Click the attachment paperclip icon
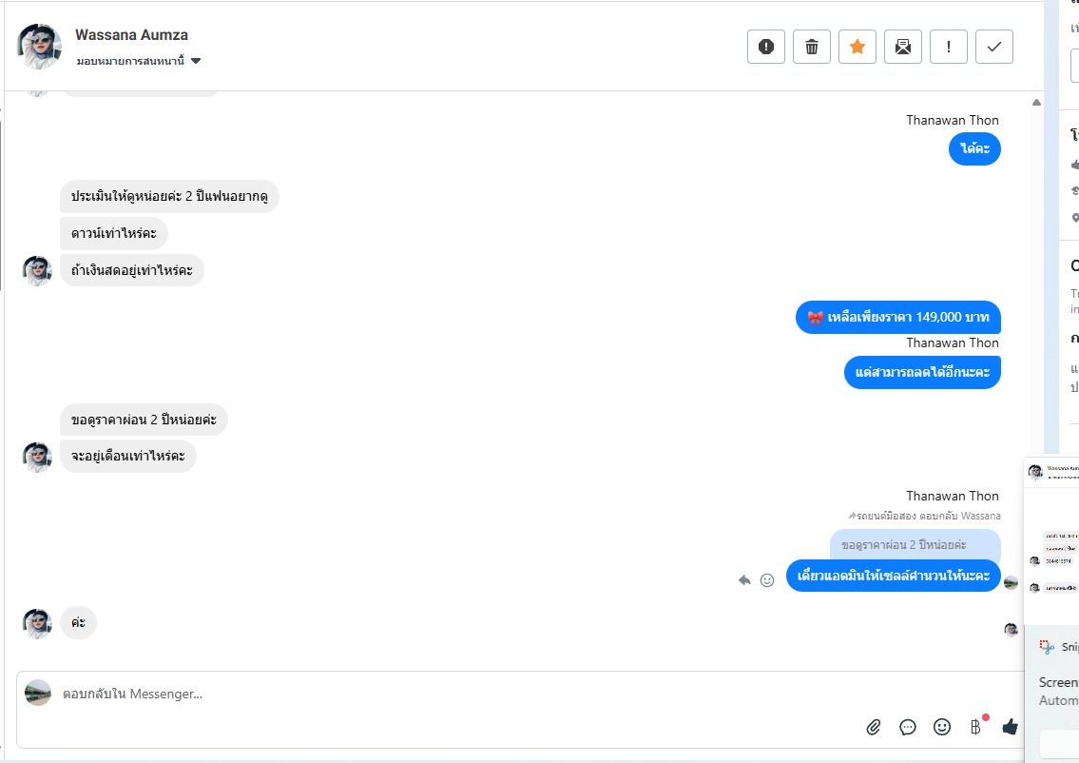Screen dimensions: 1079x763 874,727
